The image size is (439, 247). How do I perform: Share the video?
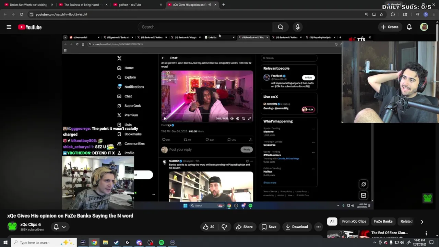click(x=244, y=227)
